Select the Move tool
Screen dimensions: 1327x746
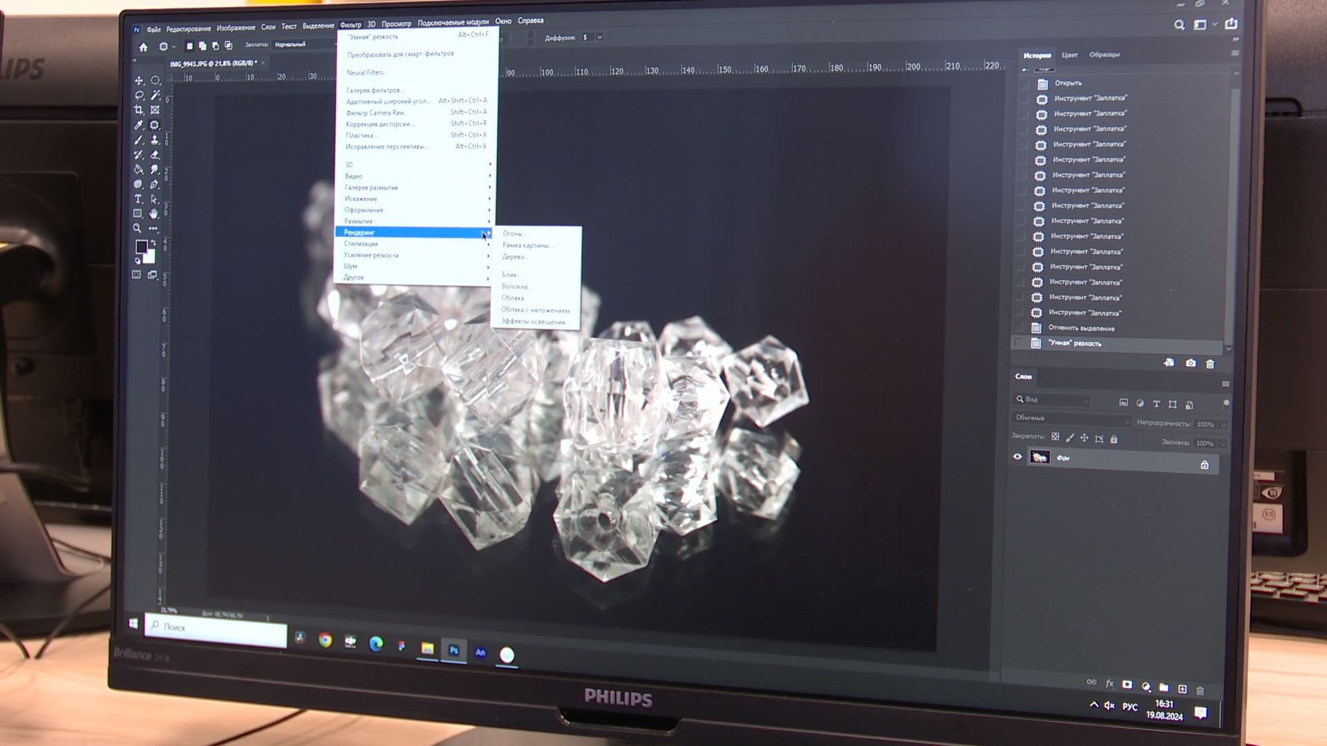pyautogui.click(x=139, y=81)
